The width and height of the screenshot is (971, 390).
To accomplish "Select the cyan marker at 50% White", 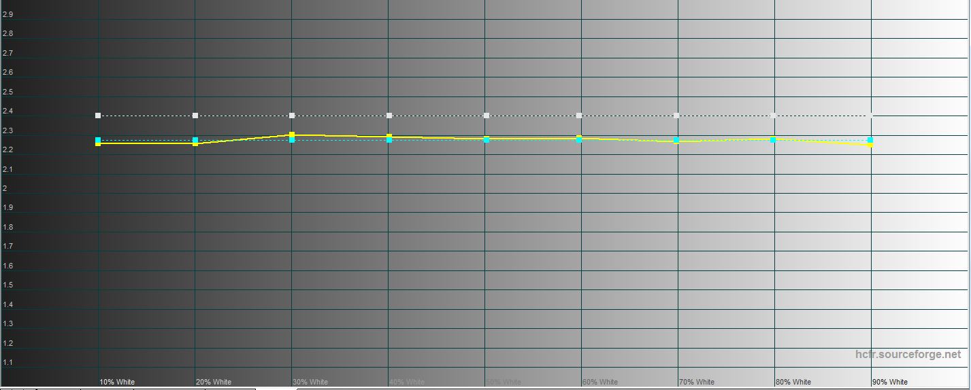I will point(486,139).
